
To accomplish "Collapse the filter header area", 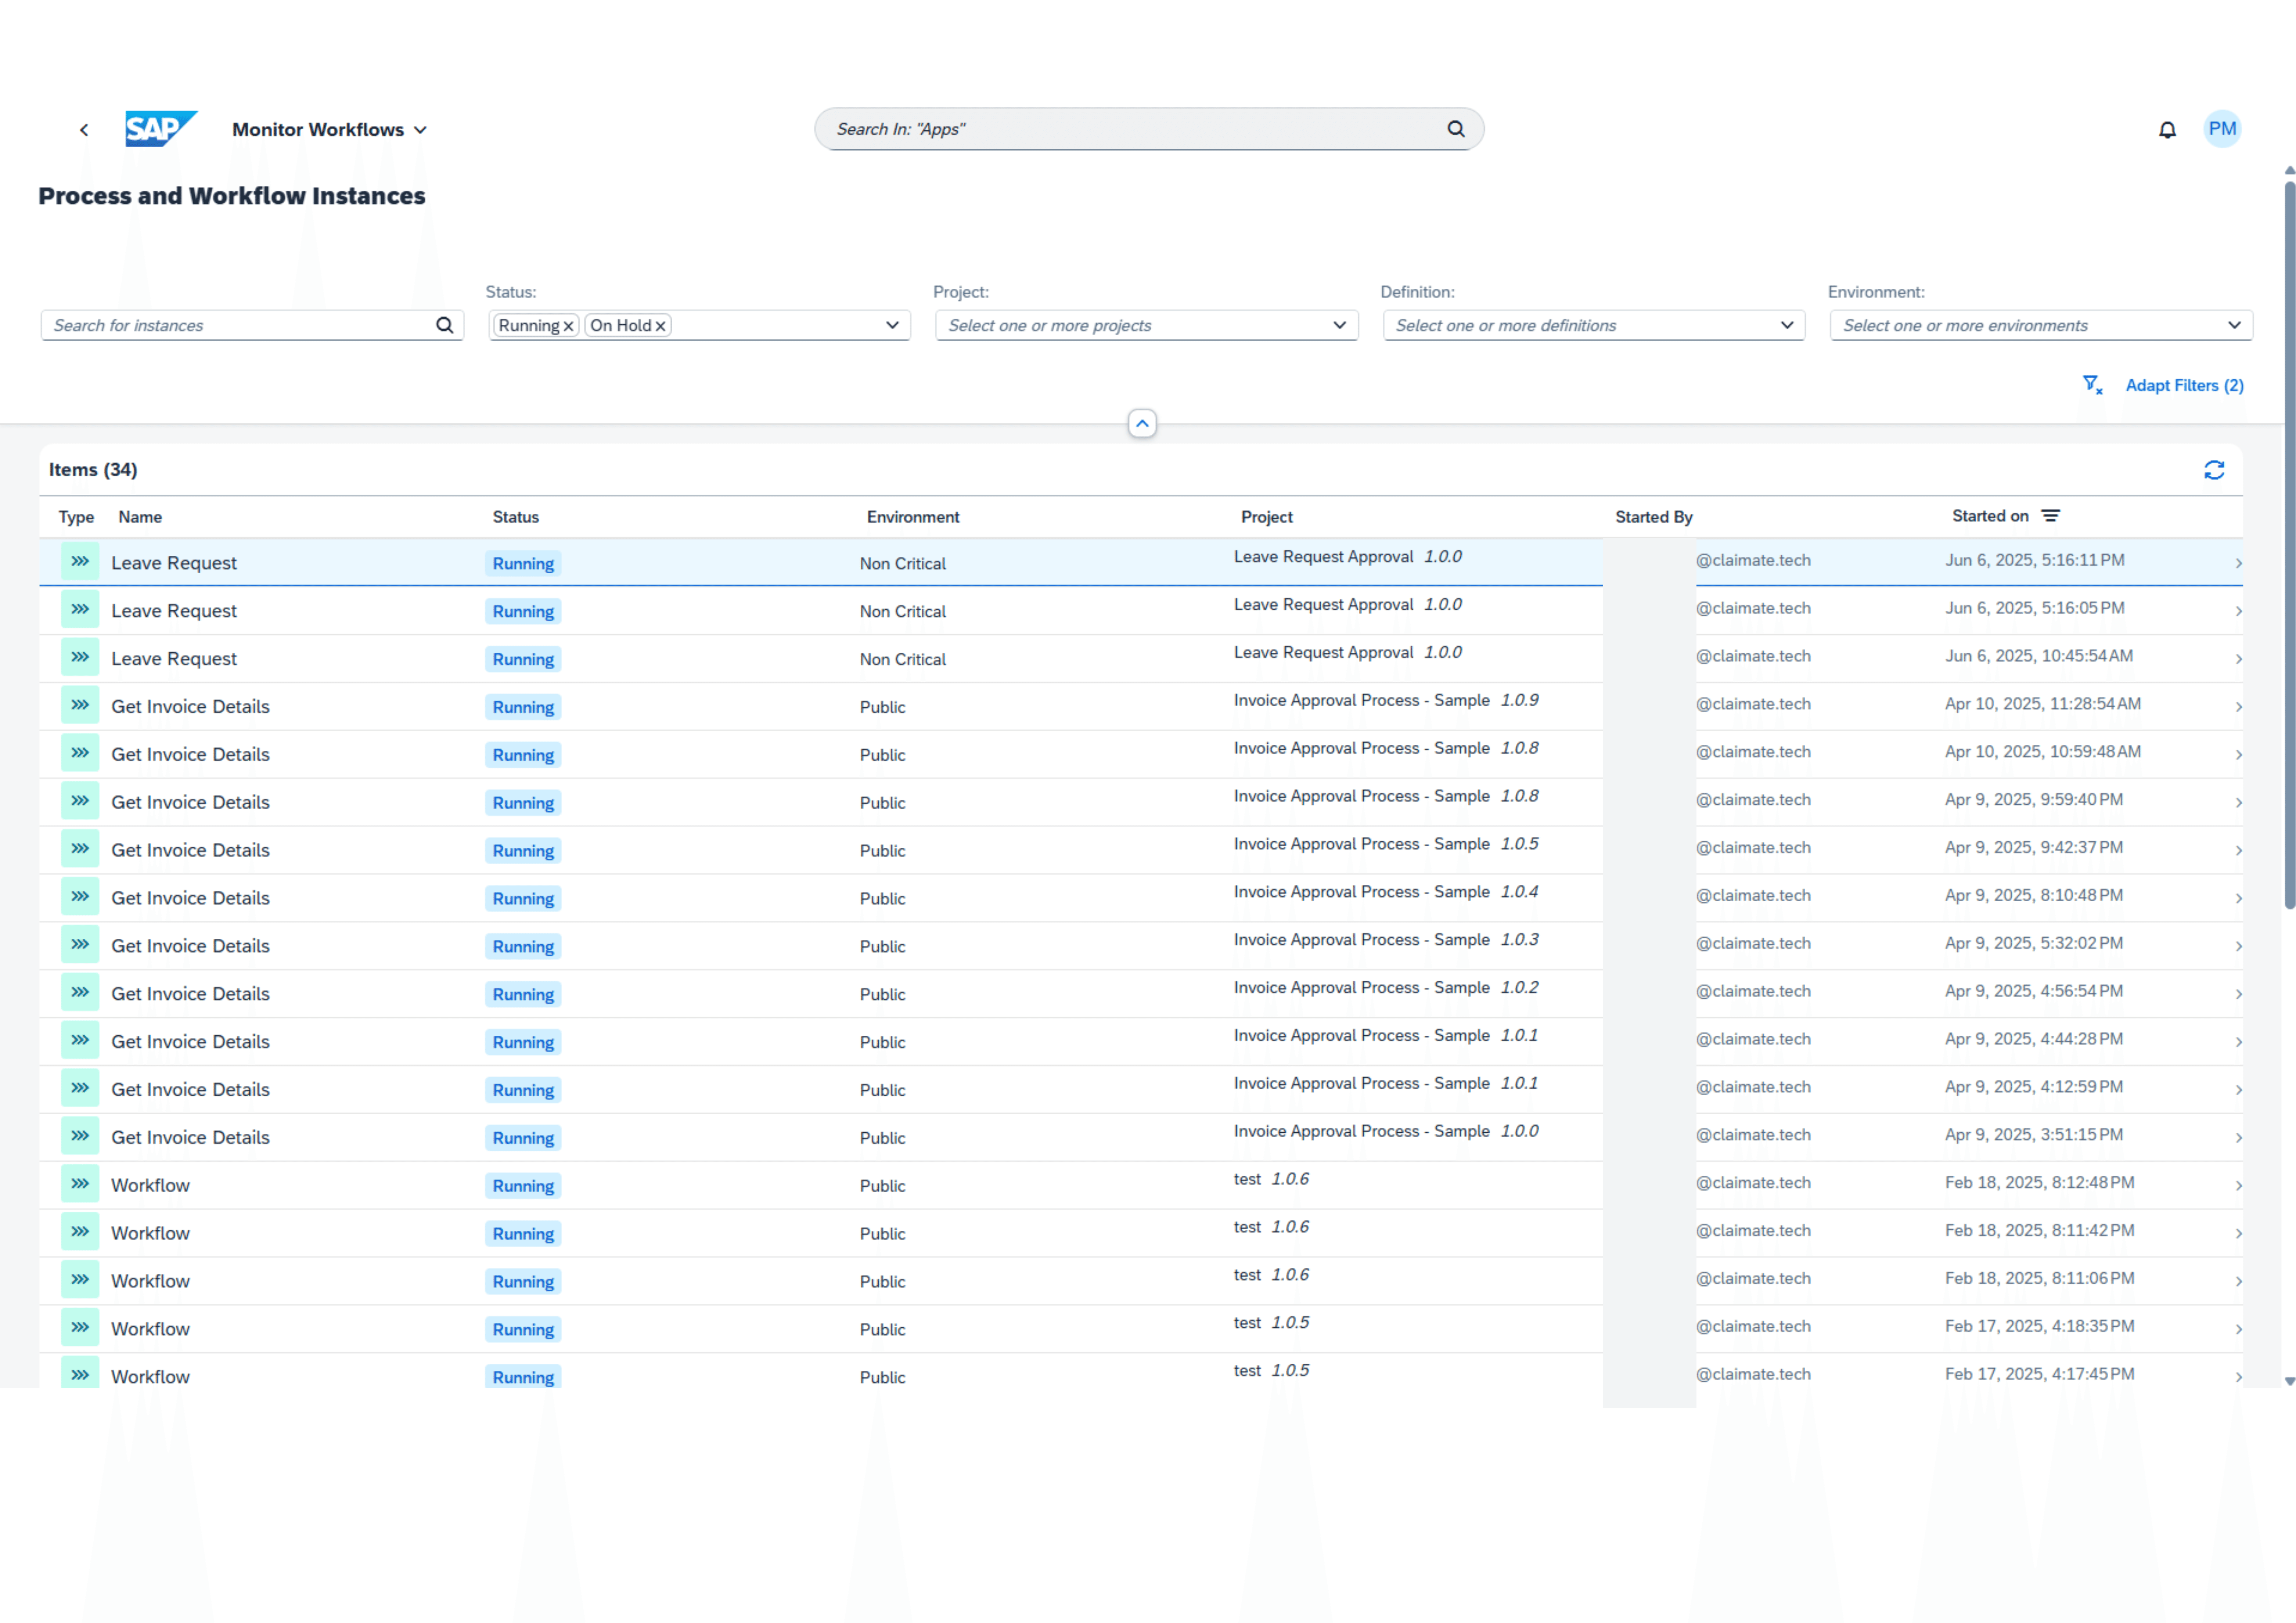I will [x=1142, y=424].
